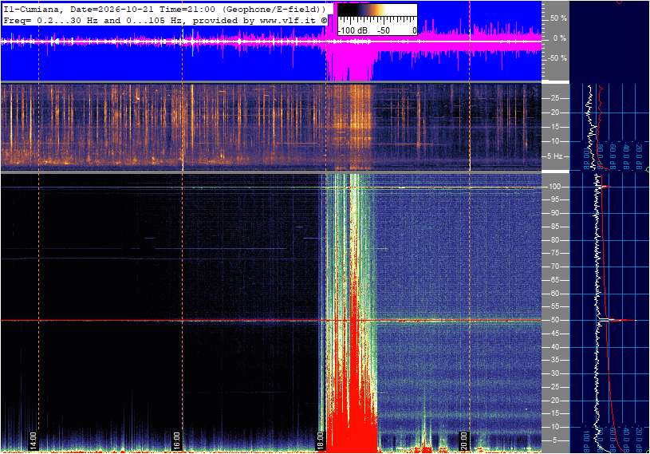Click the '60' frequency axis label

coord(554,294)
